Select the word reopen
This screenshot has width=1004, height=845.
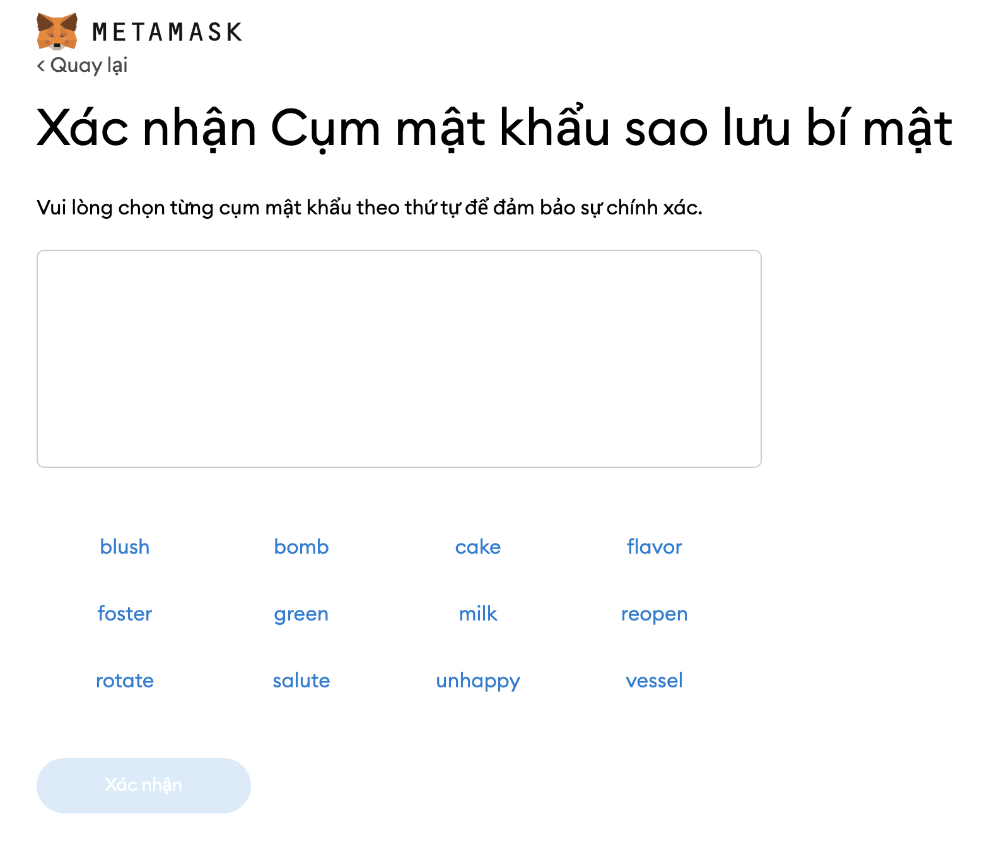pos(654,614)
